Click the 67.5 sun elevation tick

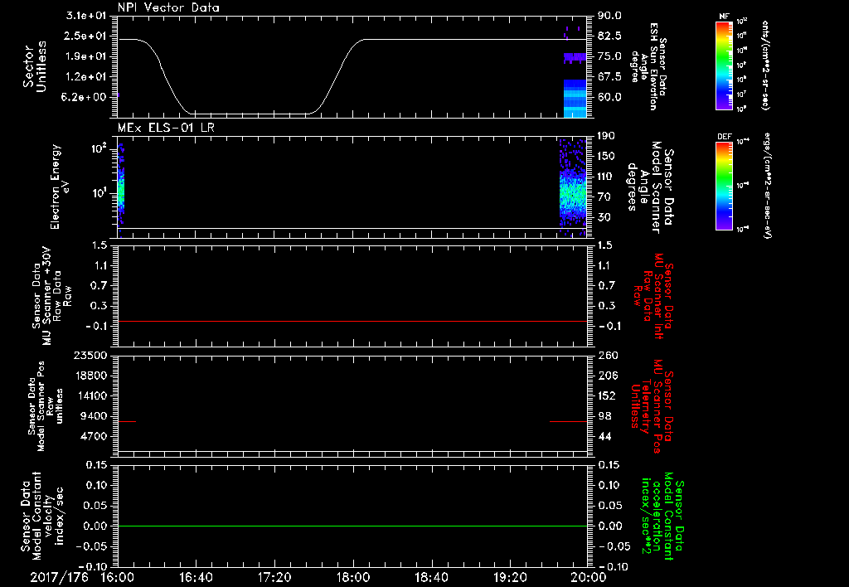(609, 77)
